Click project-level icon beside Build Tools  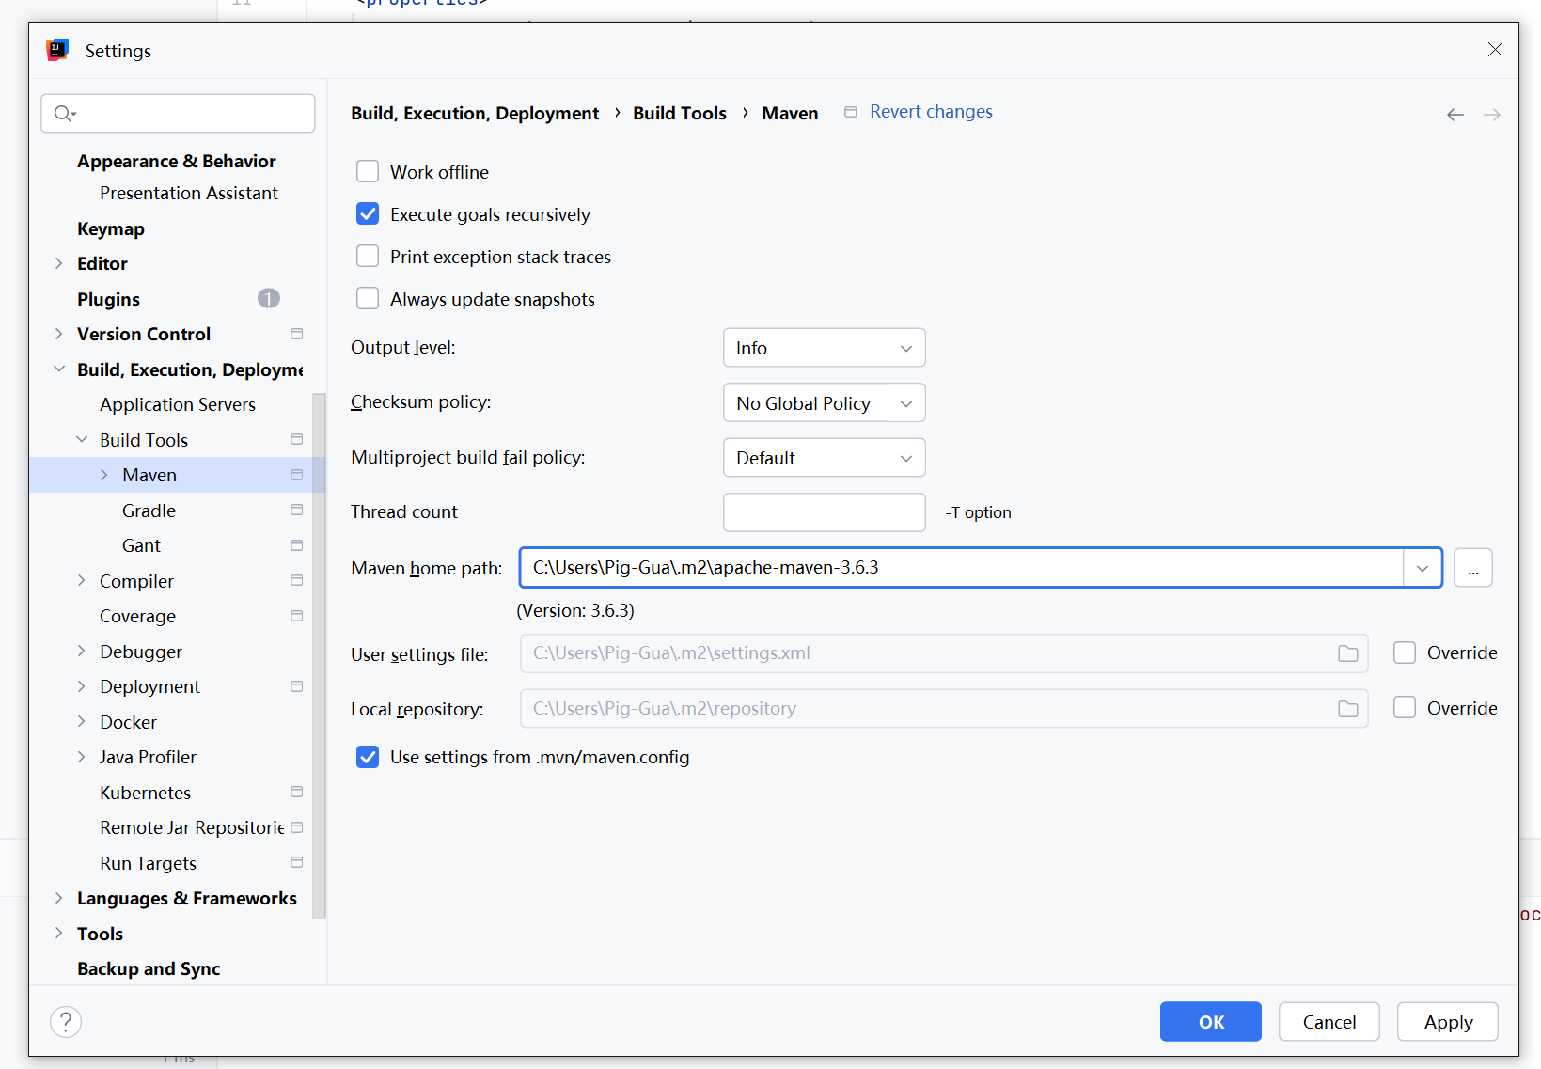[297, 439]
